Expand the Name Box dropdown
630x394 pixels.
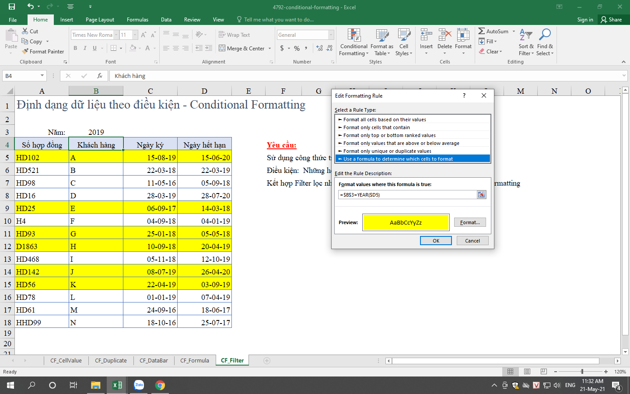point(42,76)
